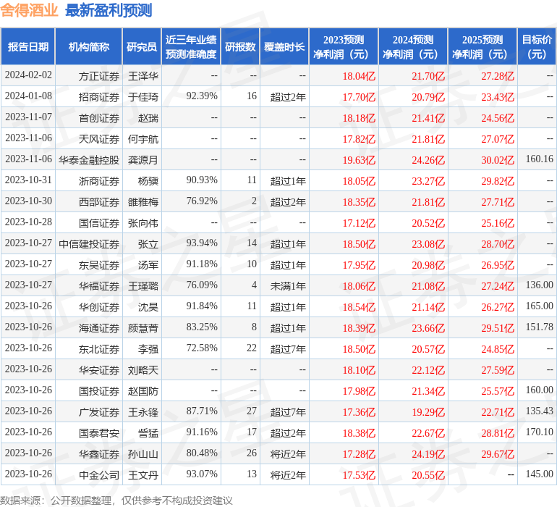Viewport: 557px width, 507px height.
Task: Select institution 天风证券
Action: click(99, 139)
